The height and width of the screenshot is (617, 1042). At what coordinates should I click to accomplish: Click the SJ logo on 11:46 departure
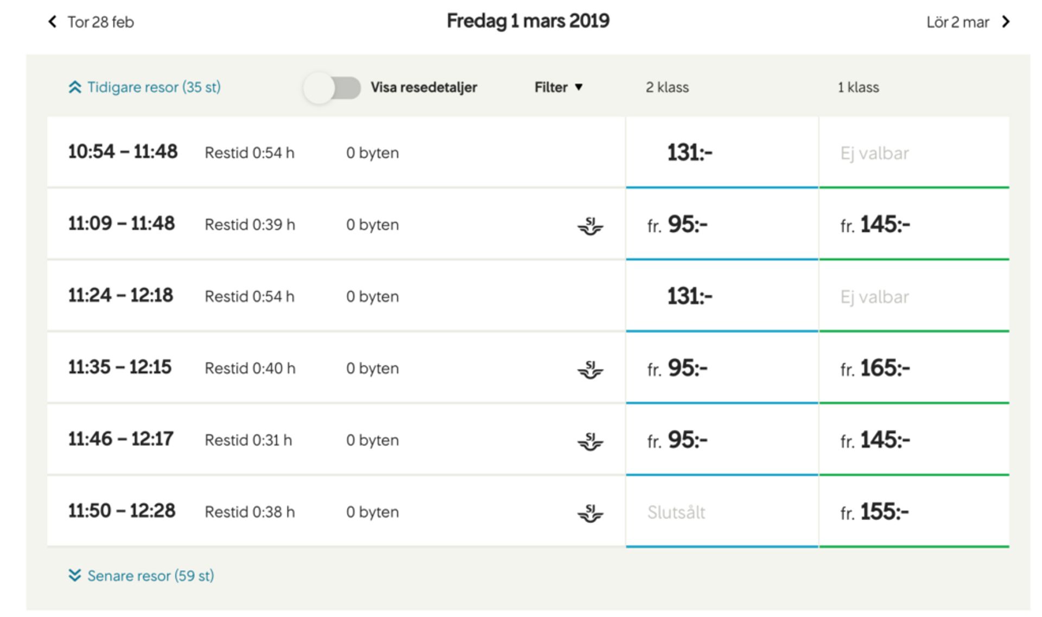[590, 441]
